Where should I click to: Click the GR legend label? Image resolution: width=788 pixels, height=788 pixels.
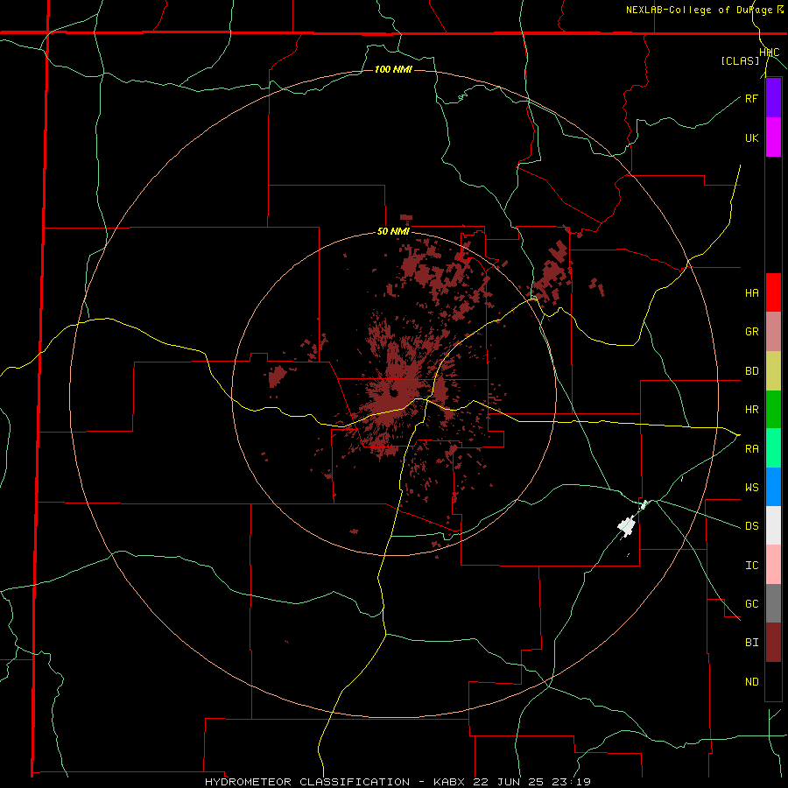[x=751, y=332]
